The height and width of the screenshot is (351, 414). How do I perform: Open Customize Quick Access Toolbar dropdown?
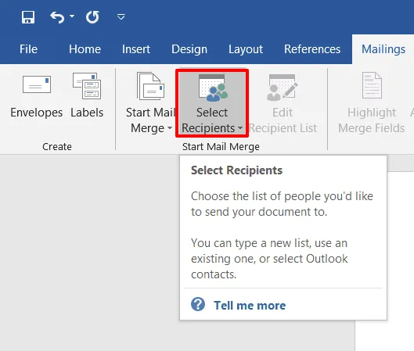(x=121, y=17)
